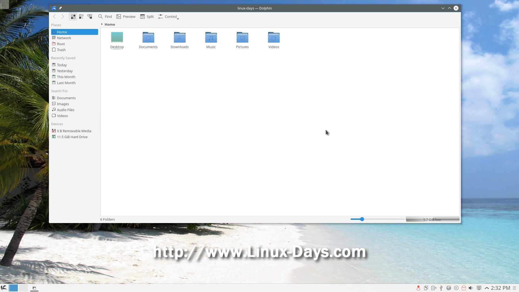This screenshot has width=519, height=292.
Task: Open the USB device notifier icon
Action: (441, 288)
